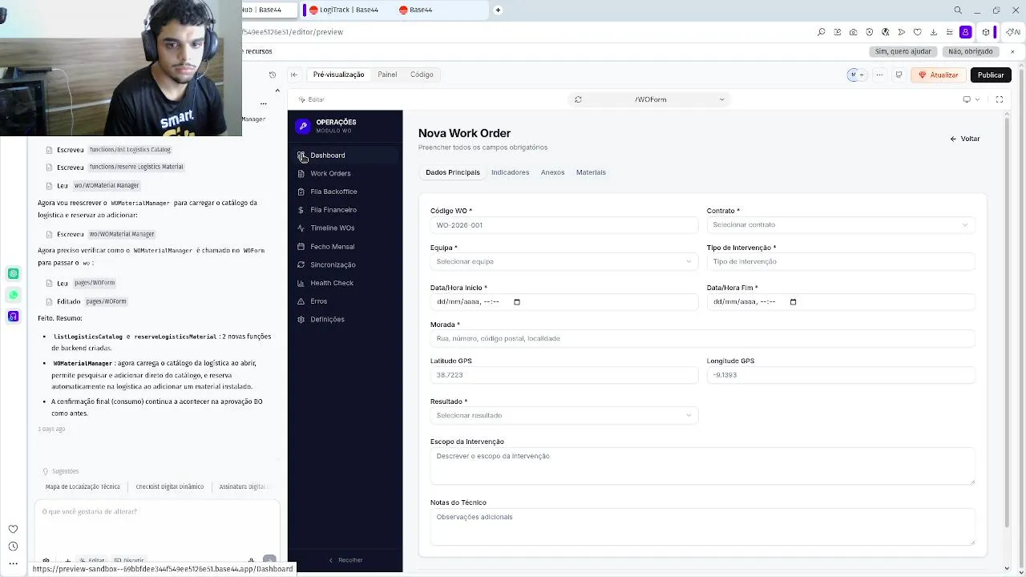Click Escopo da Intervenção text area

(x=702, y=466)
